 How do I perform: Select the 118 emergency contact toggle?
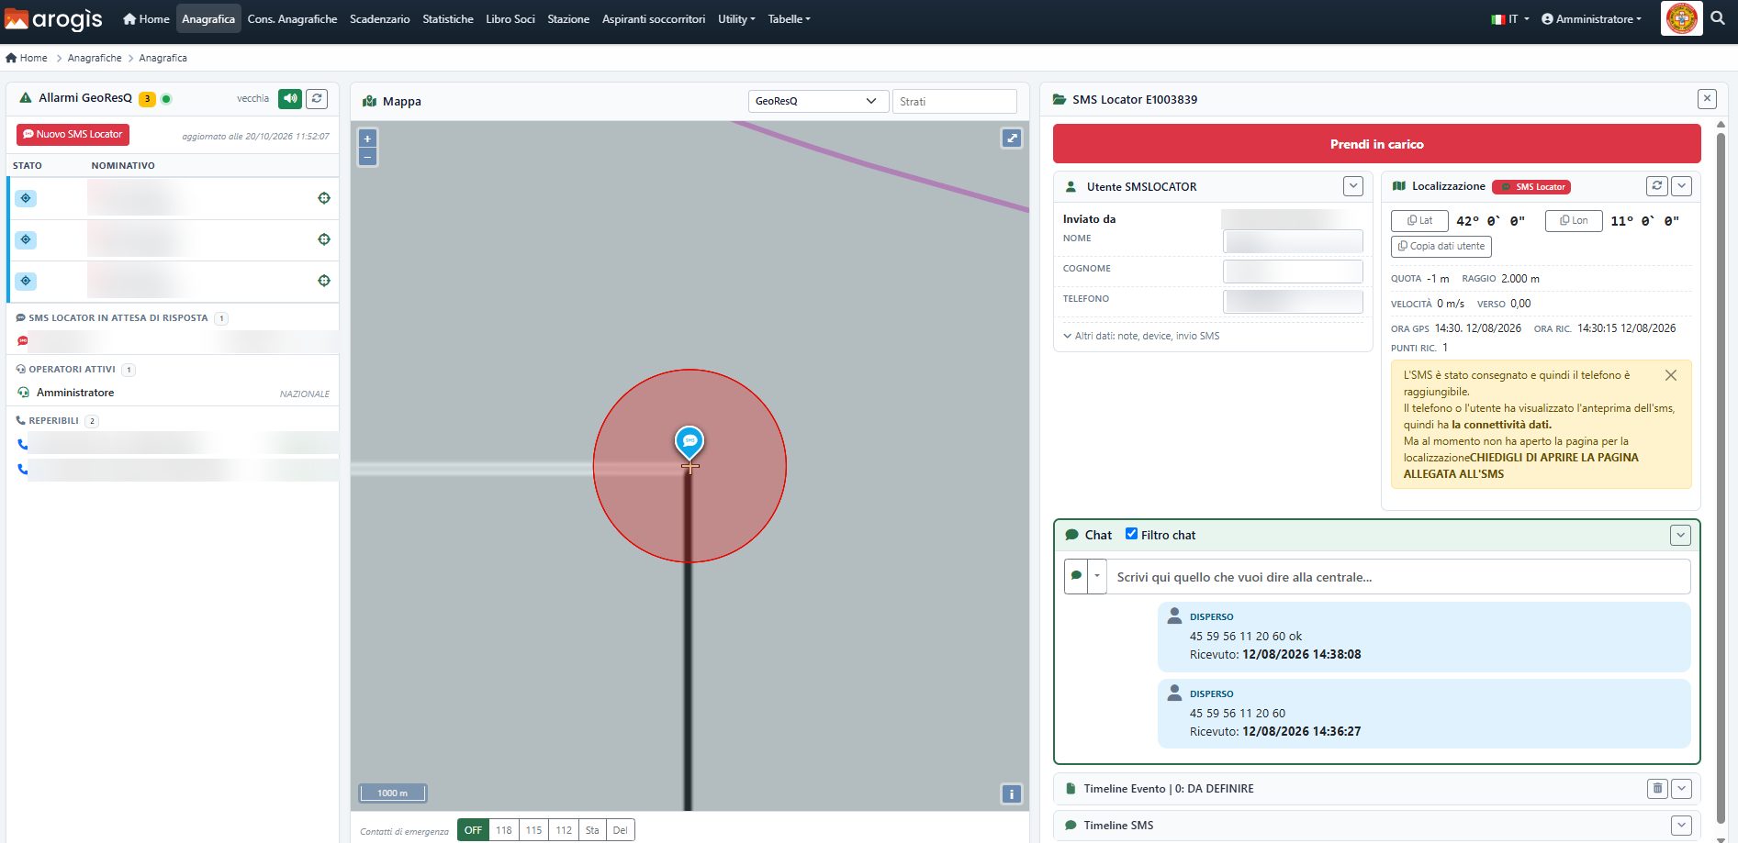504,830
